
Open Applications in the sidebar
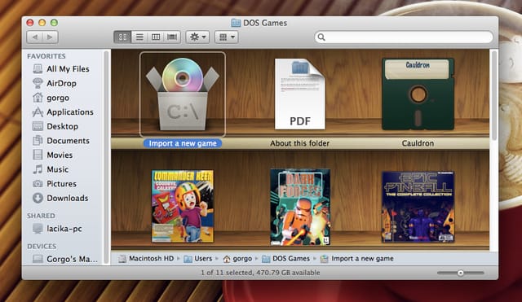tap(63, 112)
